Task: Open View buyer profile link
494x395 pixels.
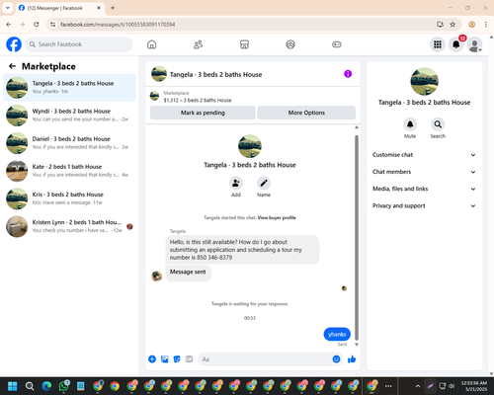Action: 277,217
